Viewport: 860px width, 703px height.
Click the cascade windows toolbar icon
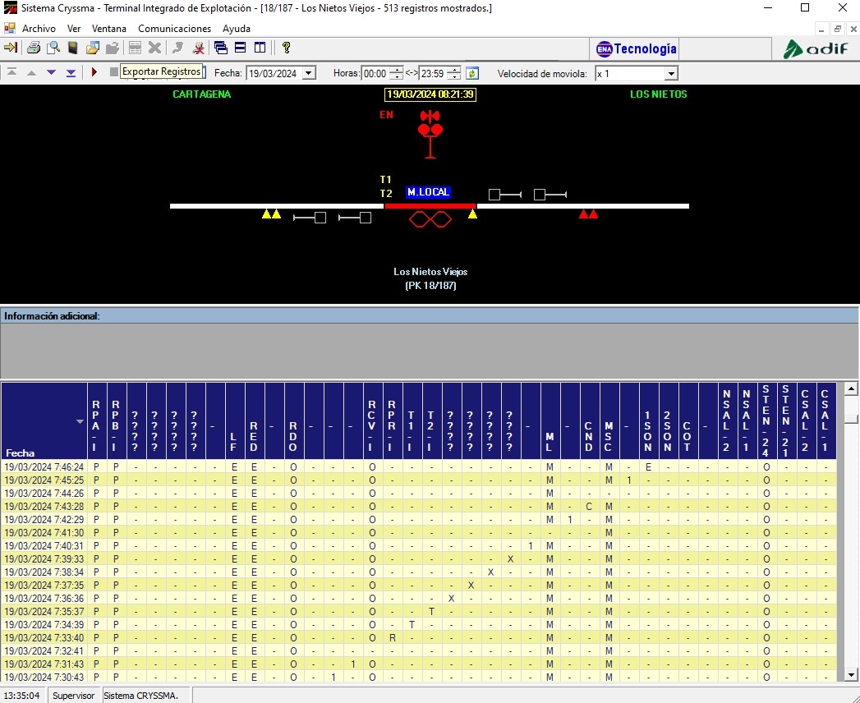(x=220, y=48)
